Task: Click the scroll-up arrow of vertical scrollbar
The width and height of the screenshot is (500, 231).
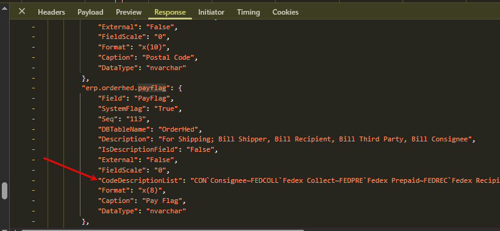Action: point(4,9)
